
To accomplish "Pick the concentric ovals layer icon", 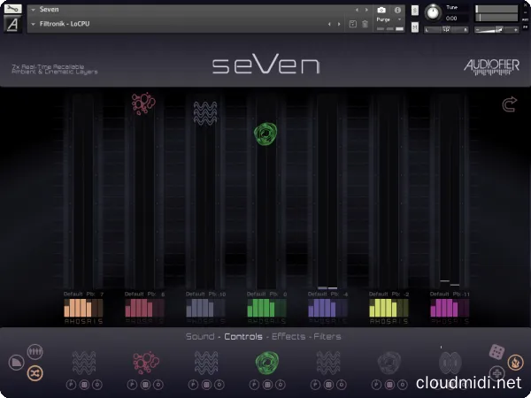I will point(450,363).
